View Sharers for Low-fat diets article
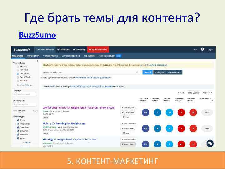Screen dimensions: 225x169 128,112
